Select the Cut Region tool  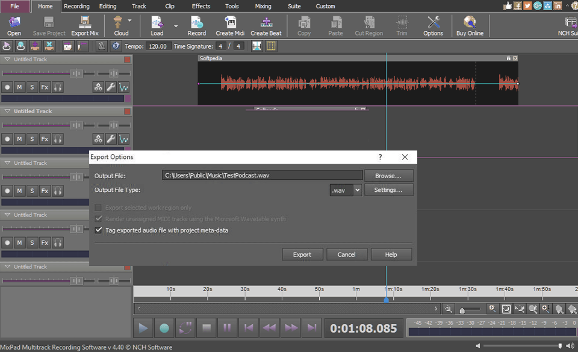coord(368,26)
